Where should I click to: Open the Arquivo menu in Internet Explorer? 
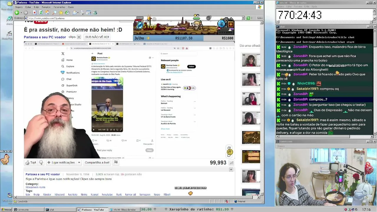pyautogui.click(x=19, y=7)
